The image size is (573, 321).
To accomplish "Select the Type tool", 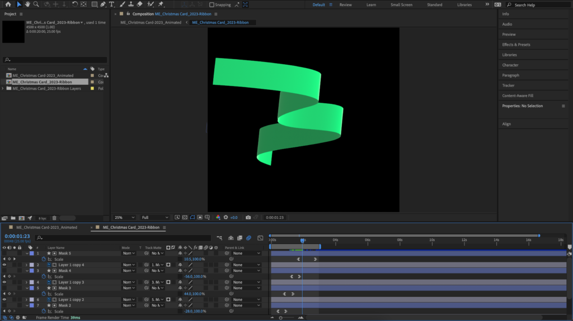I will [111, 4].
